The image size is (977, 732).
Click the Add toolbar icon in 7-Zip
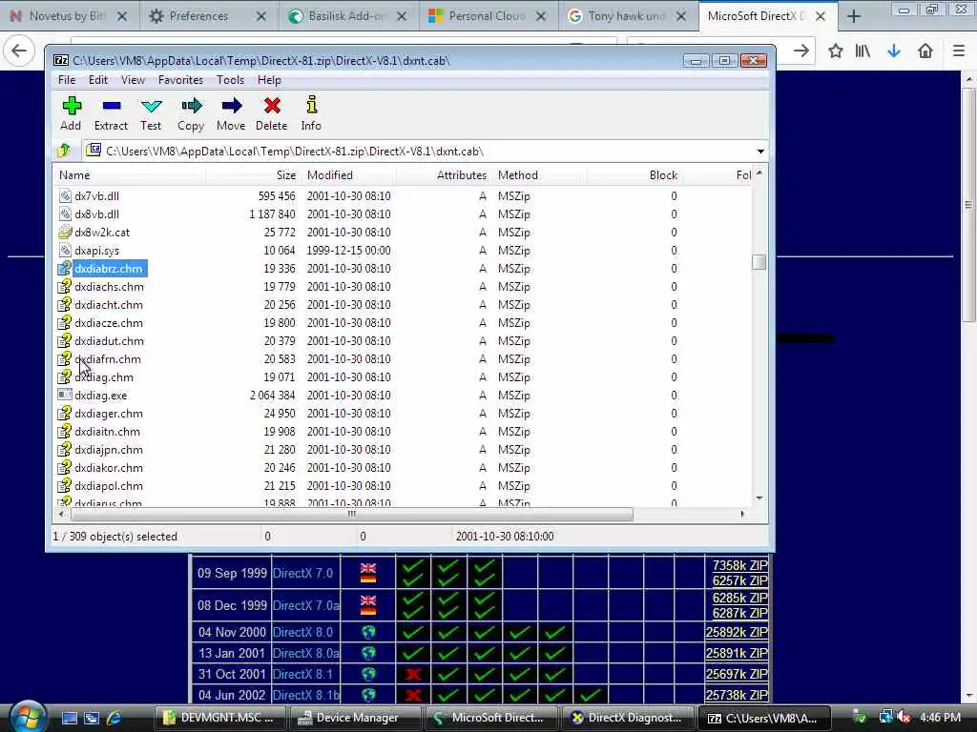71,106
